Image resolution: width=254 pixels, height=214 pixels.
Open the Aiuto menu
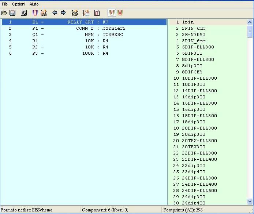(34, 4)
